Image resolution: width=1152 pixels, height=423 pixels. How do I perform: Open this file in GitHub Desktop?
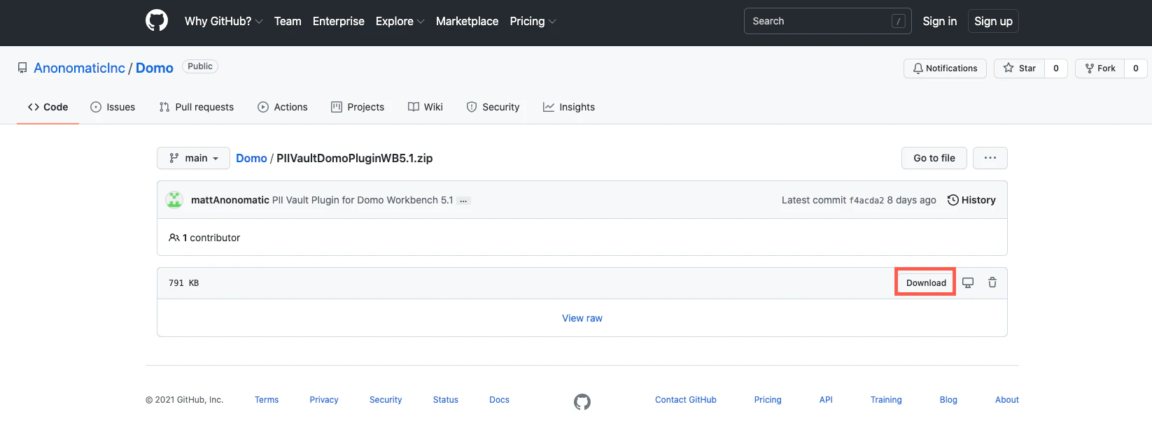[x=968, y=282]
